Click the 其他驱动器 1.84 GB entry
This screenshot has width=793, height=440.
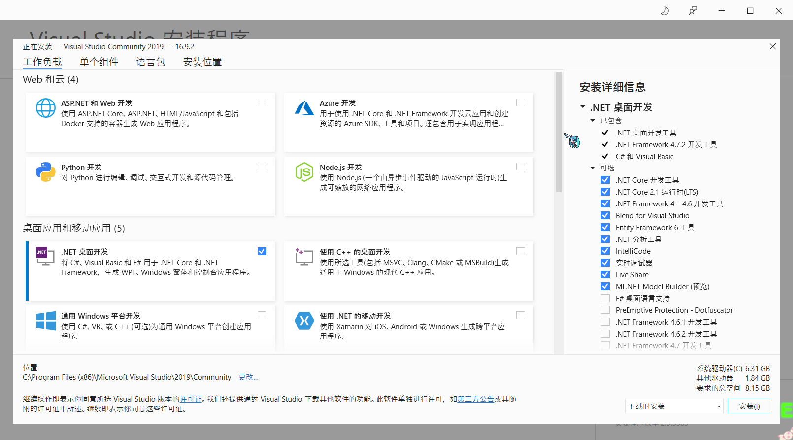point(733,378)
